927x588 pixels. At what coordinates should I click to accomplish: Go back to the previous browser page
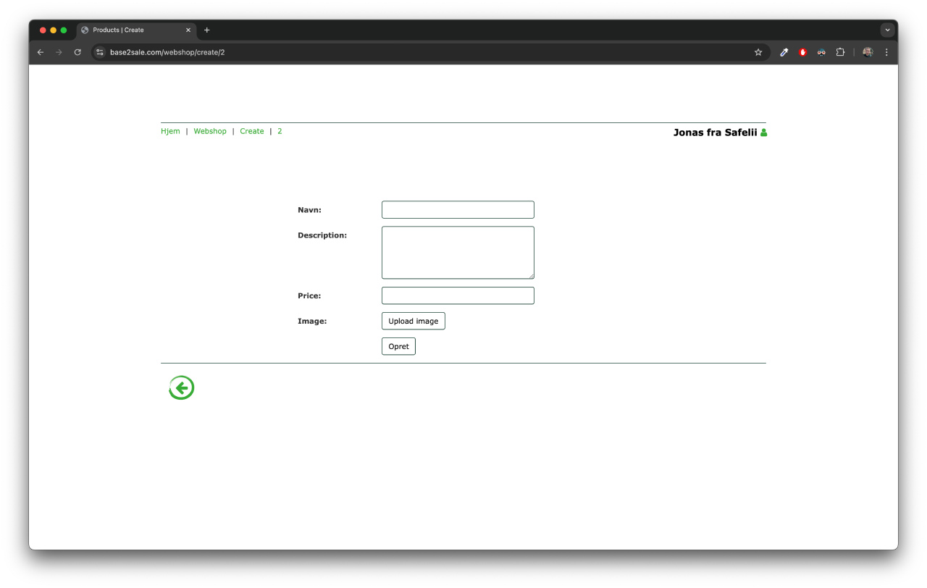click(x=41, y=52)
